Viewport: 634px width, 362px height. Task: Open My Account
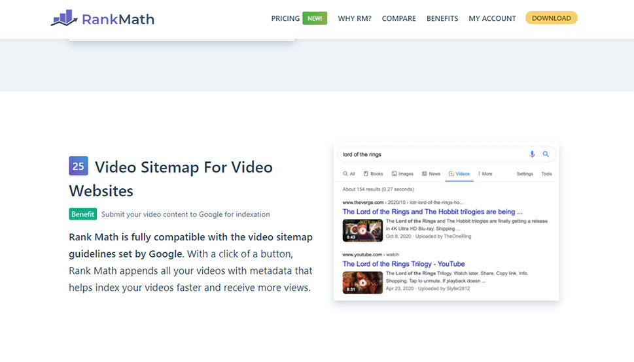492,18
